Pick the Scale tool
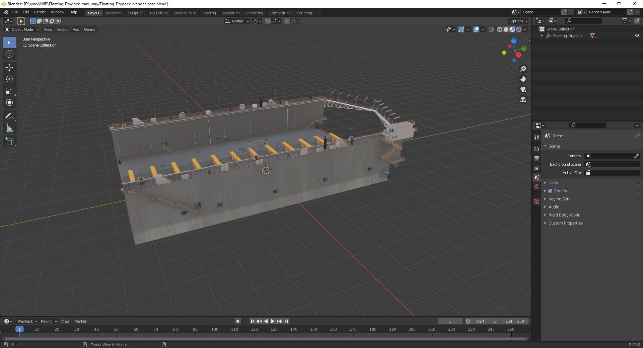 coord(9,91)
